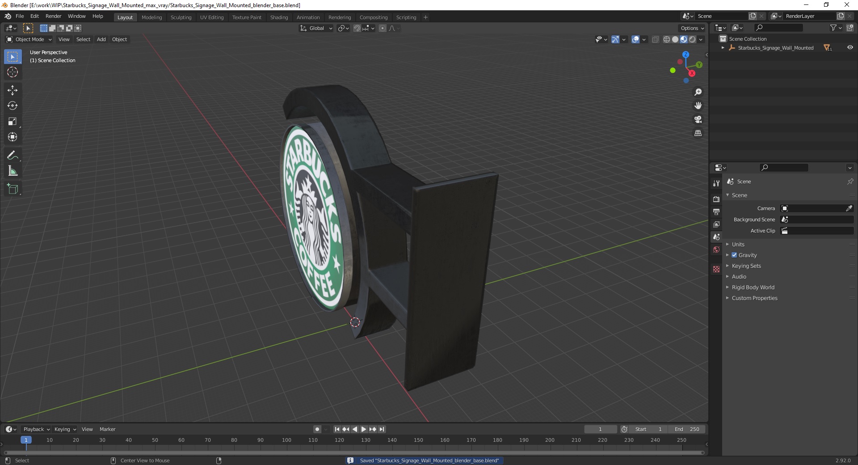Image resolution: width=858 pixels, height=465 pixels.
Task: Open the Texture properties tab icon
Action: (716, 269)
